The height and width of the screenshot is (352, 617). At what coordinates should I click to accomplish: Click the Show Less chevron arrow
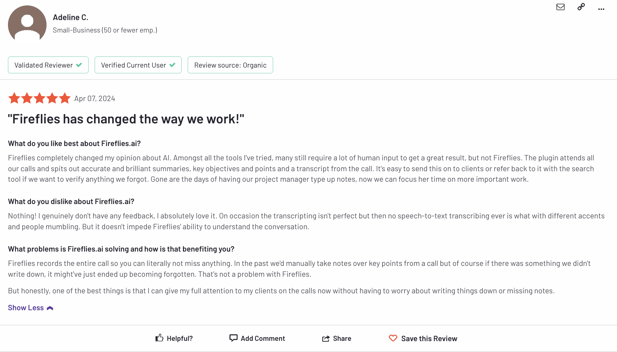(x=50, y=308)
